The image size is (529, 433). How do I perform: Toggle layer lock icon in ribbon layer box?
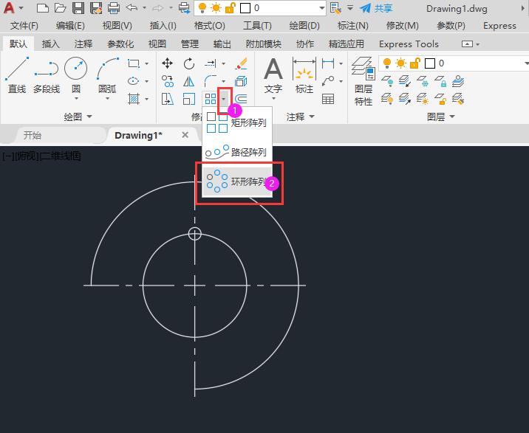(415, 63)
